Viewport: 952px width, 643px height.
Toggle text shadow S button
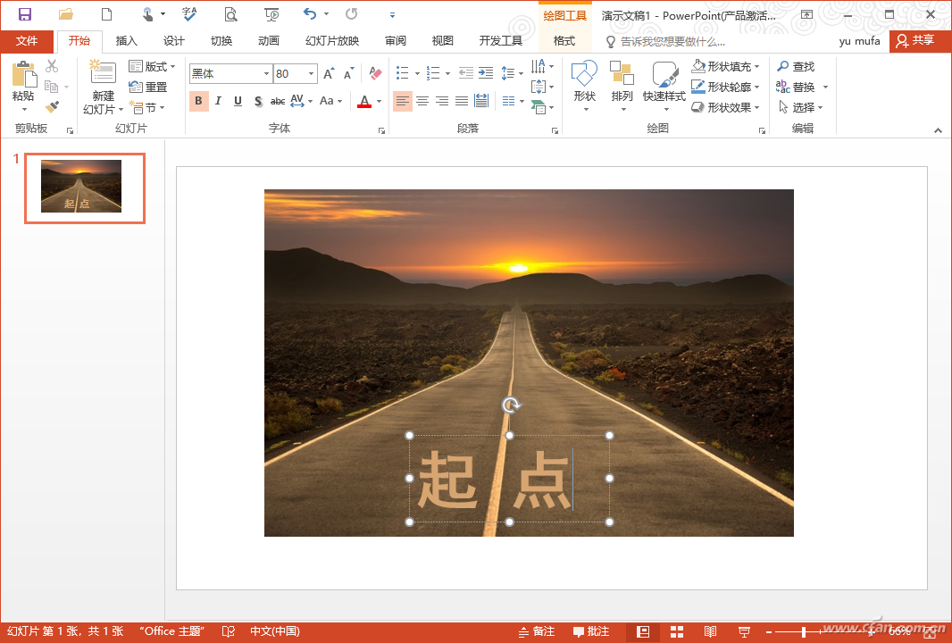[258, 101]
